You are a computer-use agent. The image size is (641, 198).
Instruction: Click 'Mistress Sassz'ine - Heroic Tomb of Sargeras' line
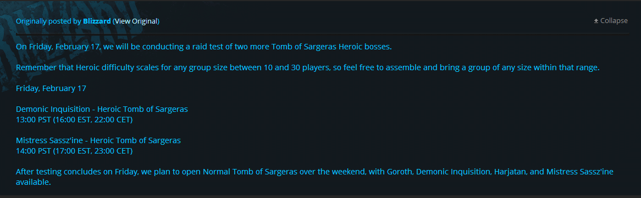[x=98, y=140]
